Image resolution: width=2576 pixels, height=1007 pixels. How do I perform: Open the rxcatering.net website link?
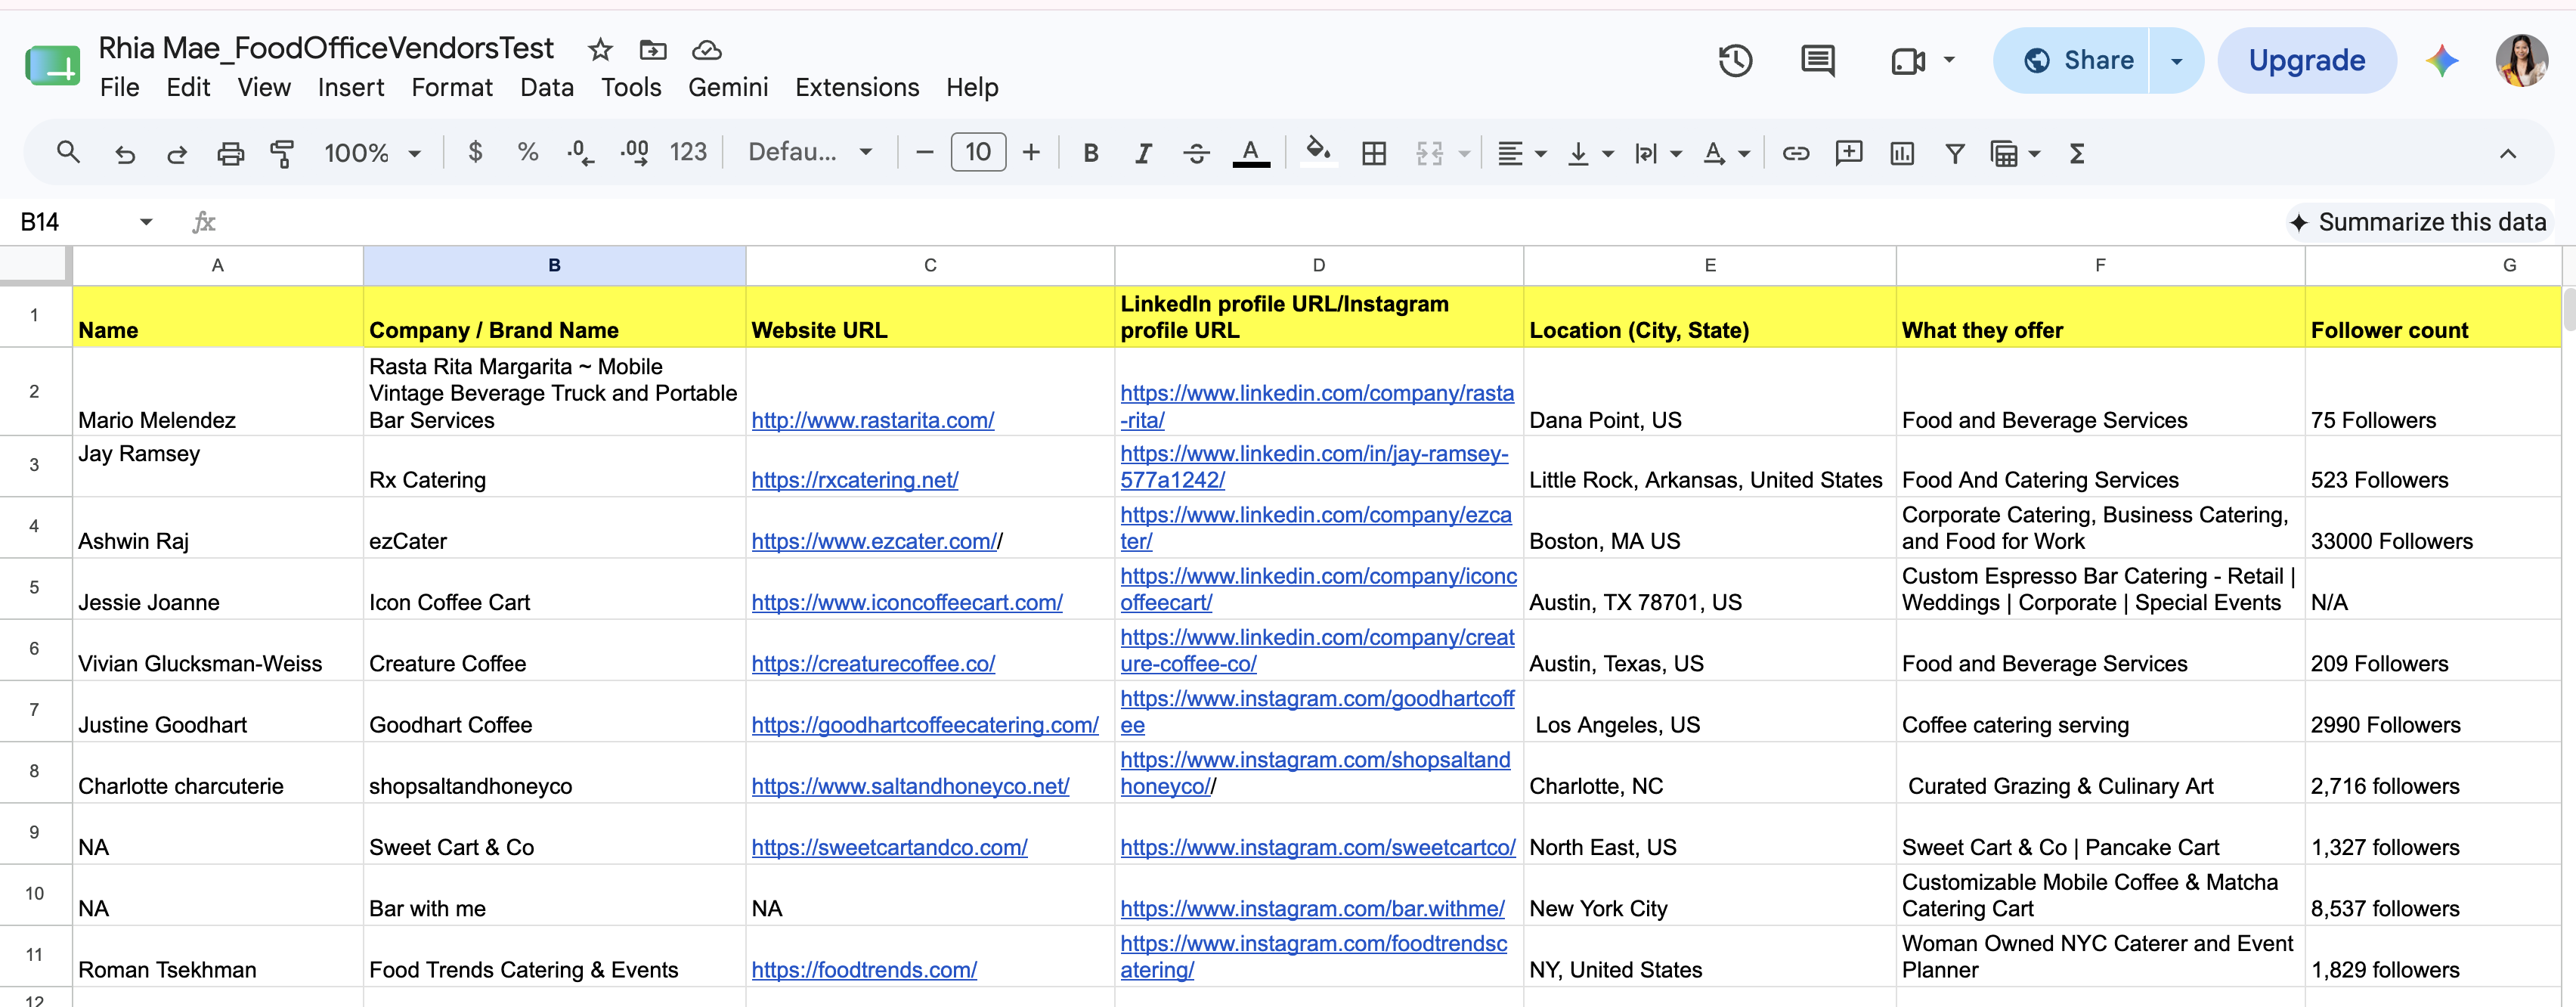pos(855,480)
